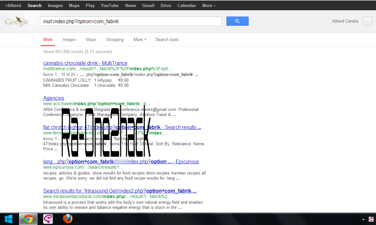Click the multitrance.com green URL

[107, 69]
